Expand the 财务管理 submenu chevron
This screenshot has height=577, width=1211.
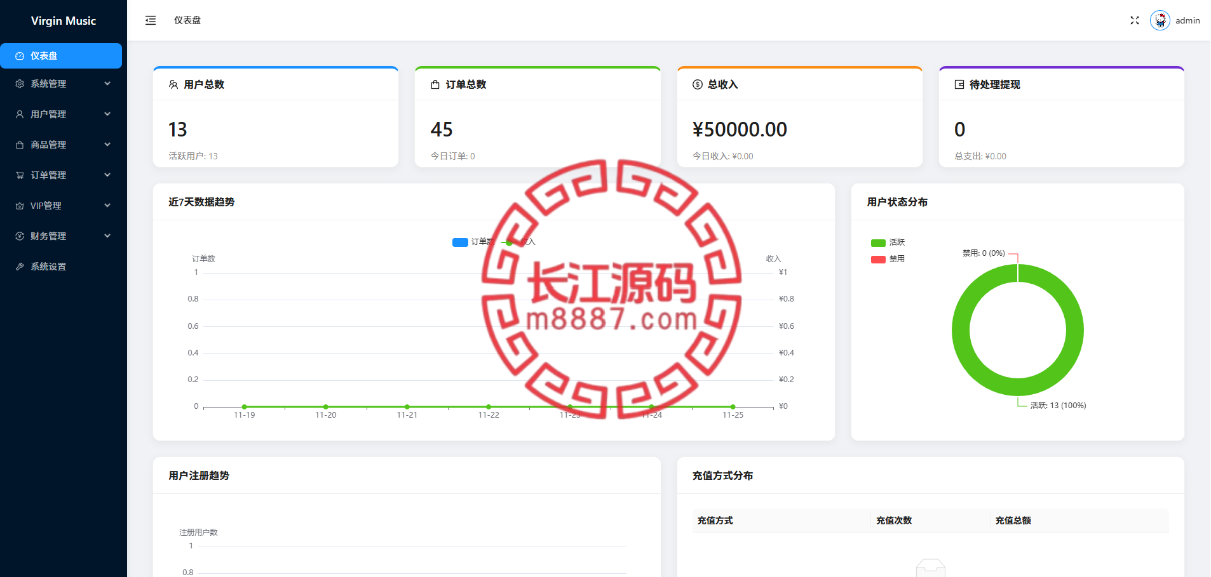107,235
